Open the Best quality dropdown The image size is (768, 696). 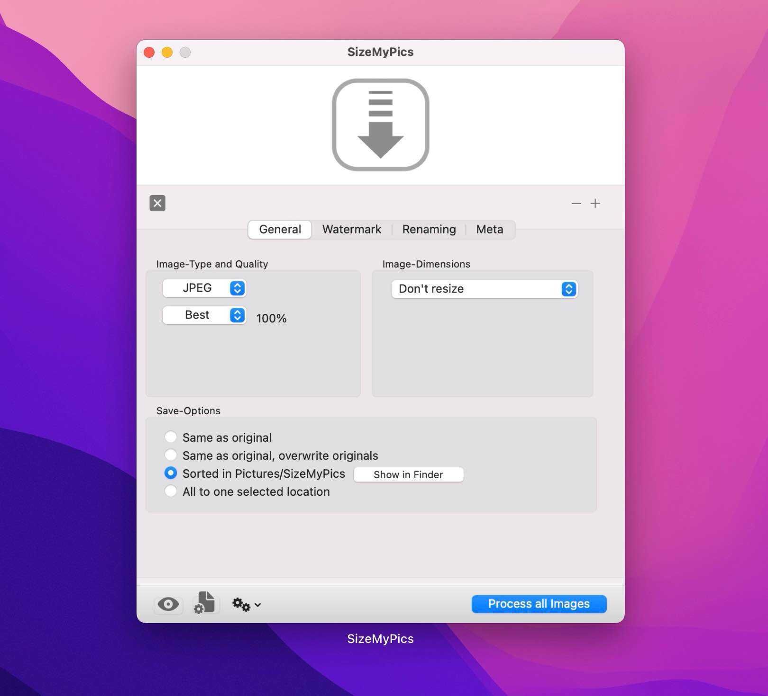[x=204, y=315]
